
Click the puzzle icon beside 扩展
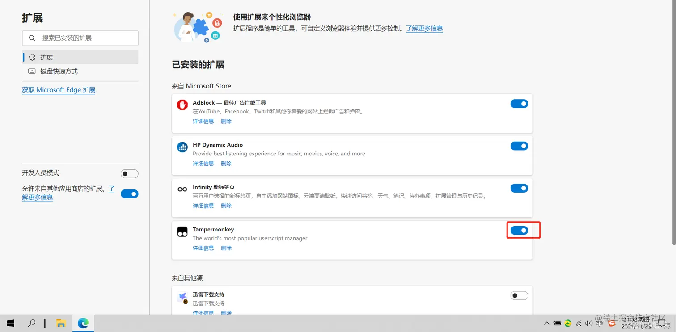point(32,57)
